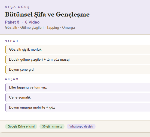Click the Göz altı tag in subtitle
This screenshot has width=150, height=137.
pyautogui.click(x=11, y=28)
